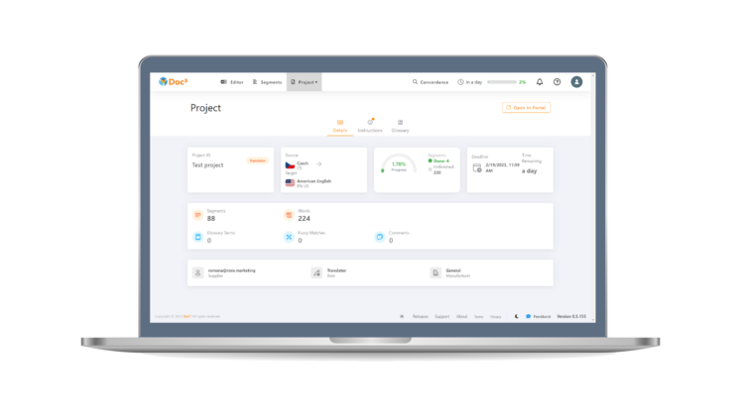741x416 pixels.
Task: Click the Glossary Terms icon
Action: pyautogui.click(x=198, y=237)
